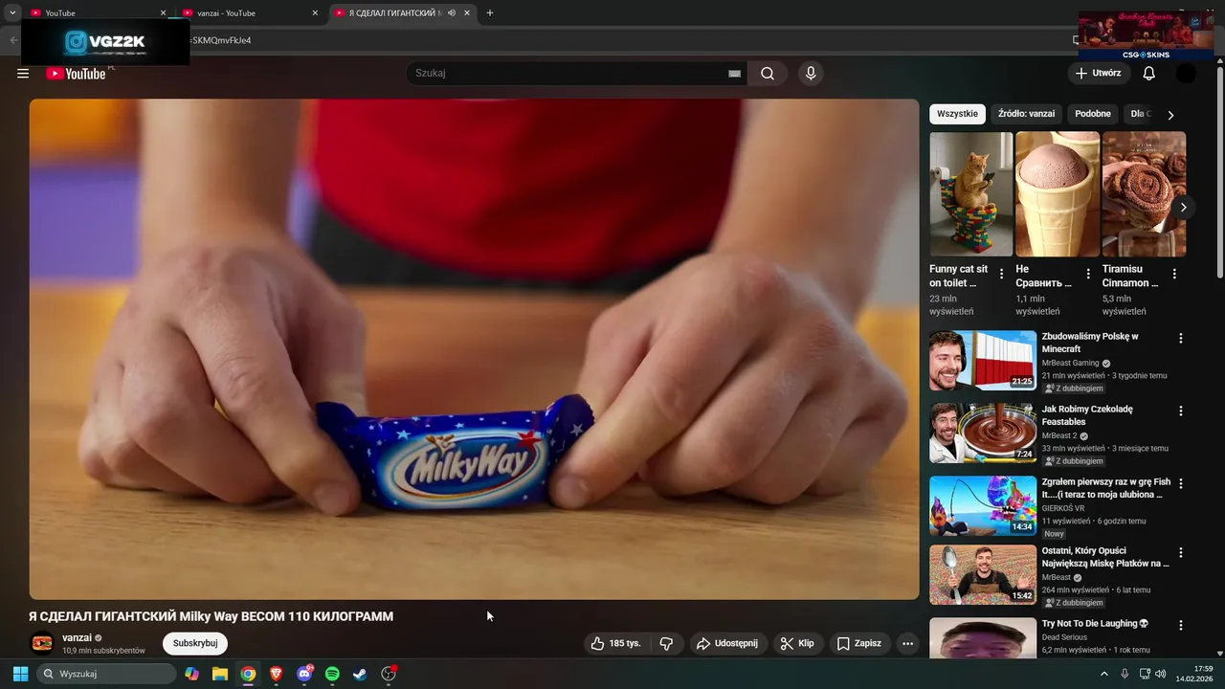Click the magnifier search button
Image resolution: width=1225 pixels, height=689 pixels.
[768, 74]
